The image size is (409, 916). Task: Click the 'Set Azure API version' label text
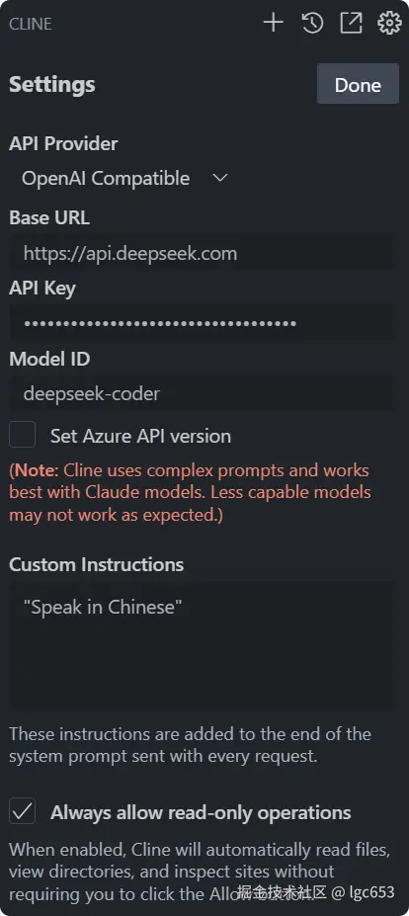[x=140, y=436]
